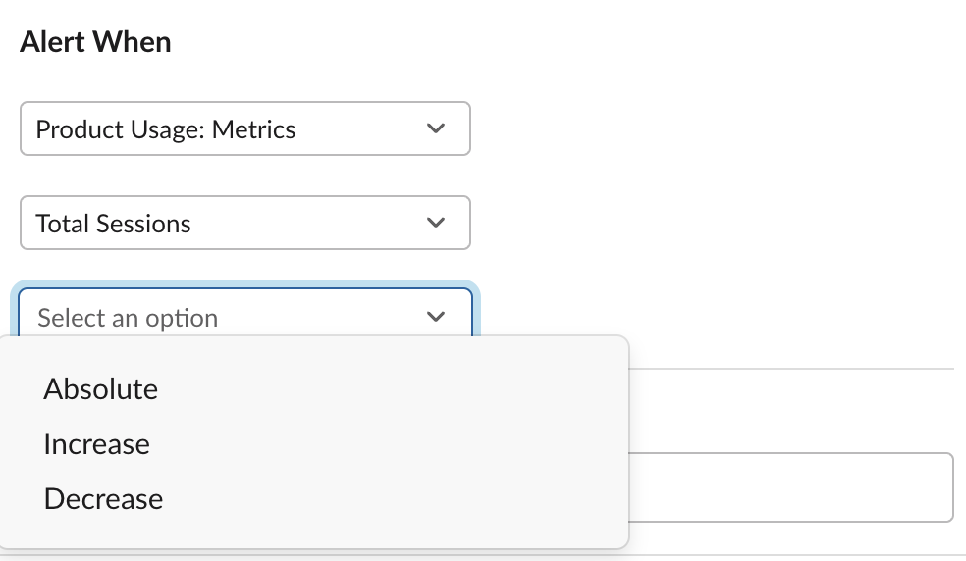Expand the Total Sessions dropdown
This screenshot has height=561, width=966.
coord(245,224)
